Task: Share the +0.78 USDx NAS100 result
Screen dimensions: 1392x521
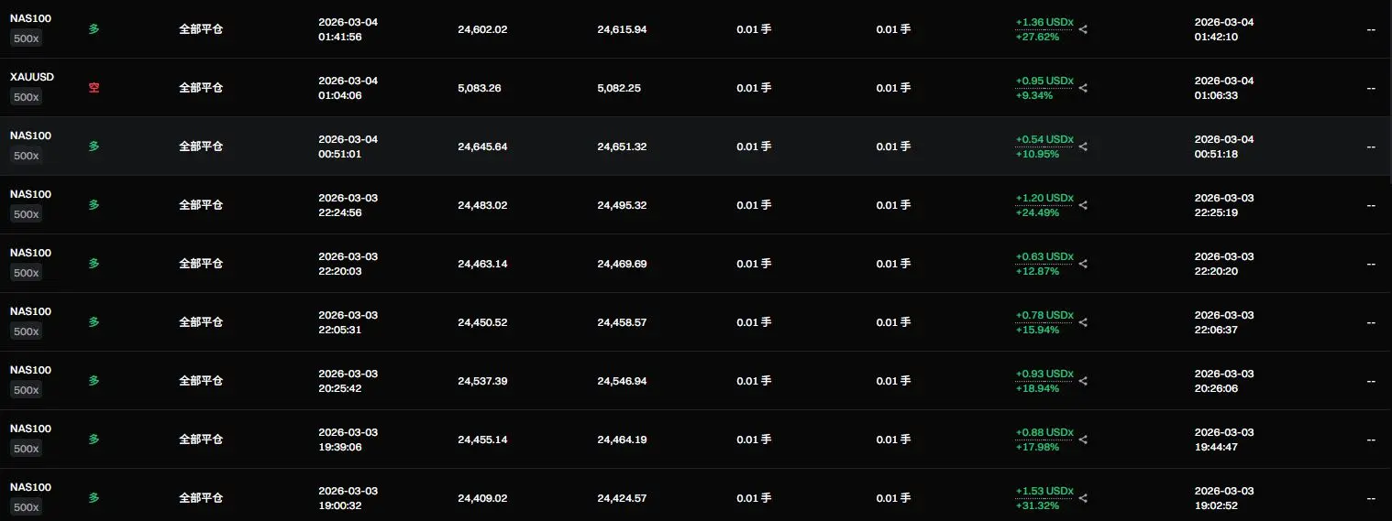Action: [x=1083, y=322]
